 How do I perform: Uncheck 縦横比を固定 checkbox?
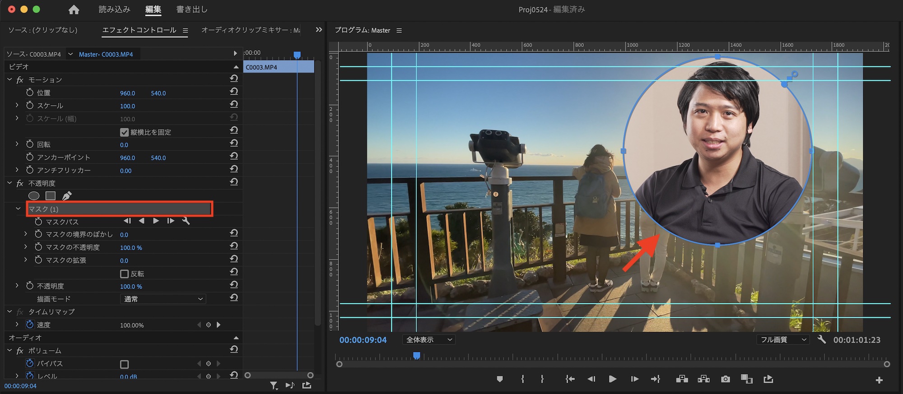[125, 132]
